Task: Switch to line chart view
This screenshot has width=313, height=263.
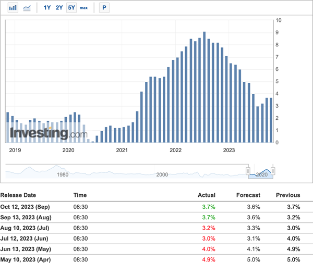Action: pos(27,8)
